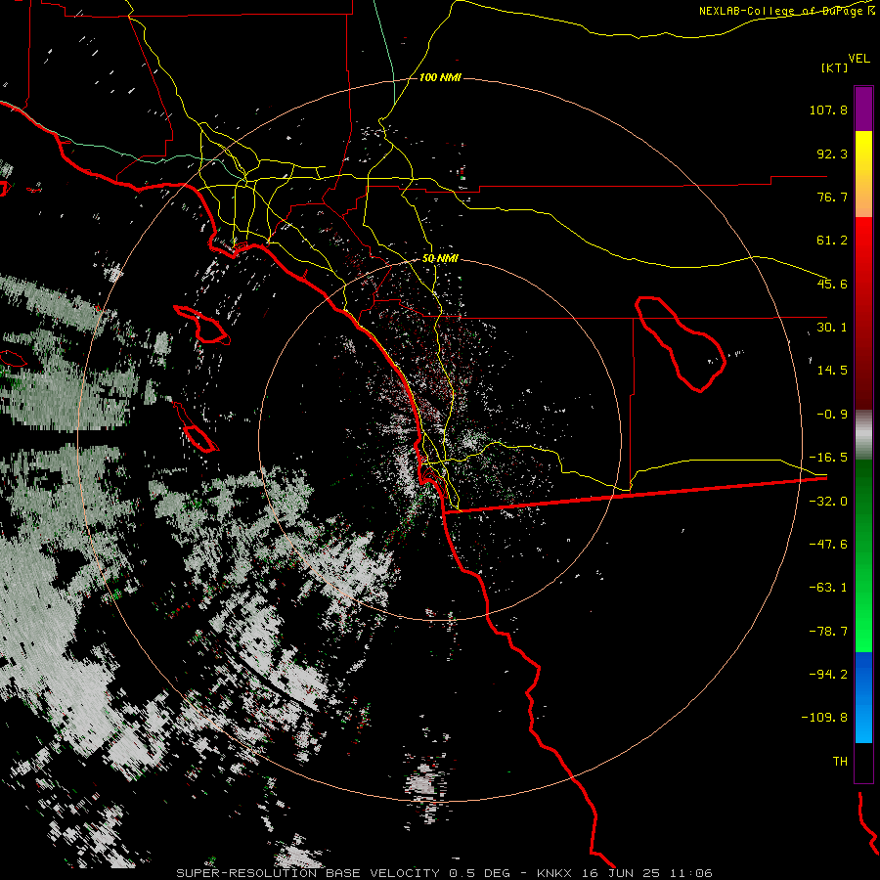Click the -0.9 velocity scale value
This screenshot has height=880, width=880.
[832, 415]
